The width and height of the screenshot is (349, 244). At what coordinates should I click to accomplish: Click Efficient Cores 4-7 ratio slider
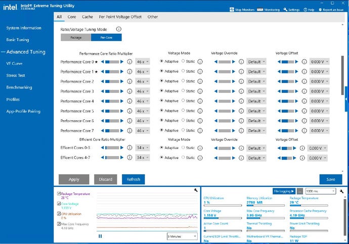click(x=112, y=158)
